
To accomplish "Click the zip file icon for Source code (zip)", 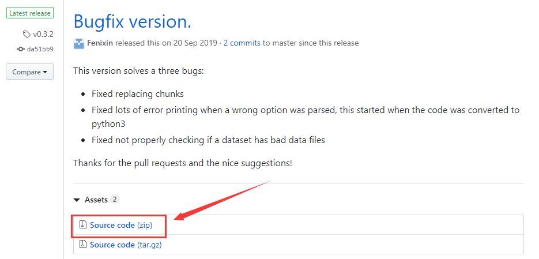I will point(82,224).
